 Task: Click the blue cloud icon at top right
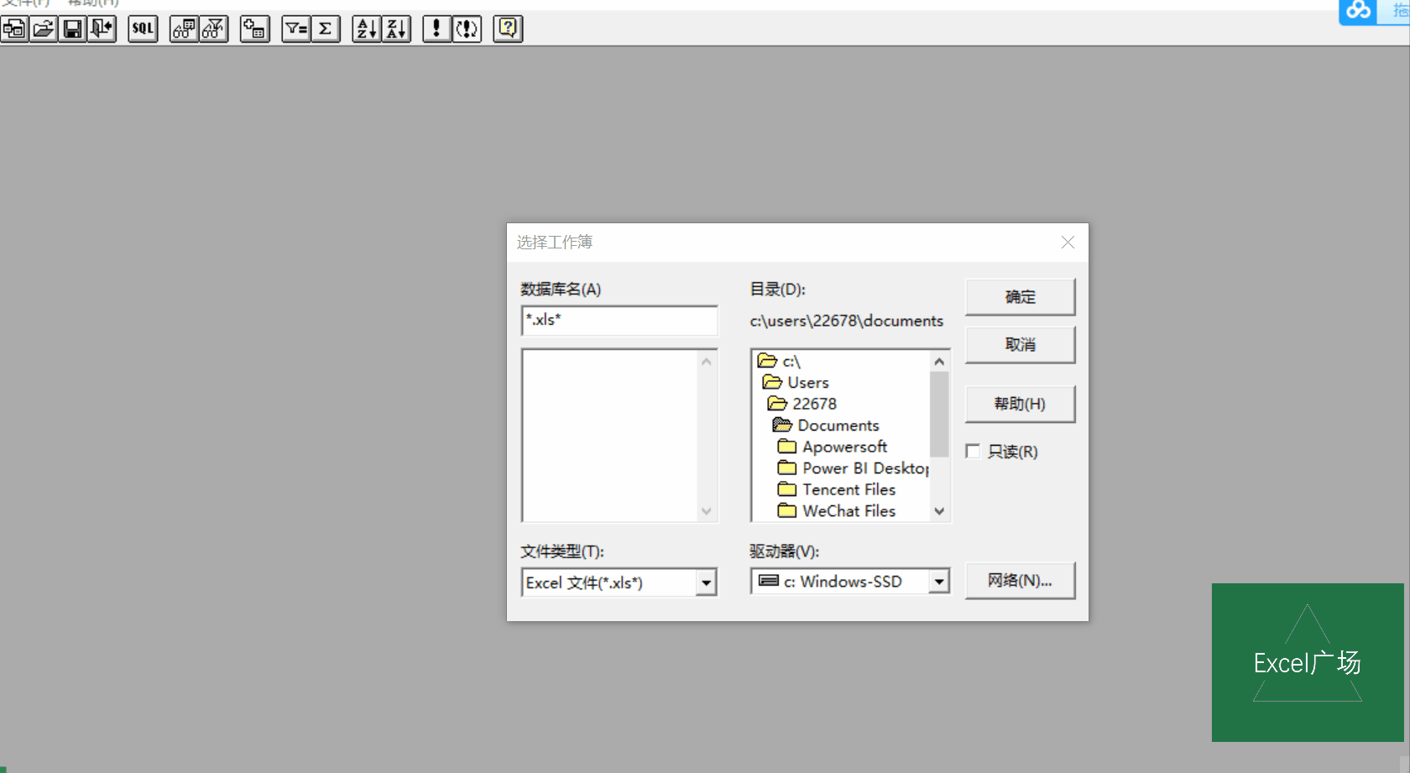tap(1358, 11)
